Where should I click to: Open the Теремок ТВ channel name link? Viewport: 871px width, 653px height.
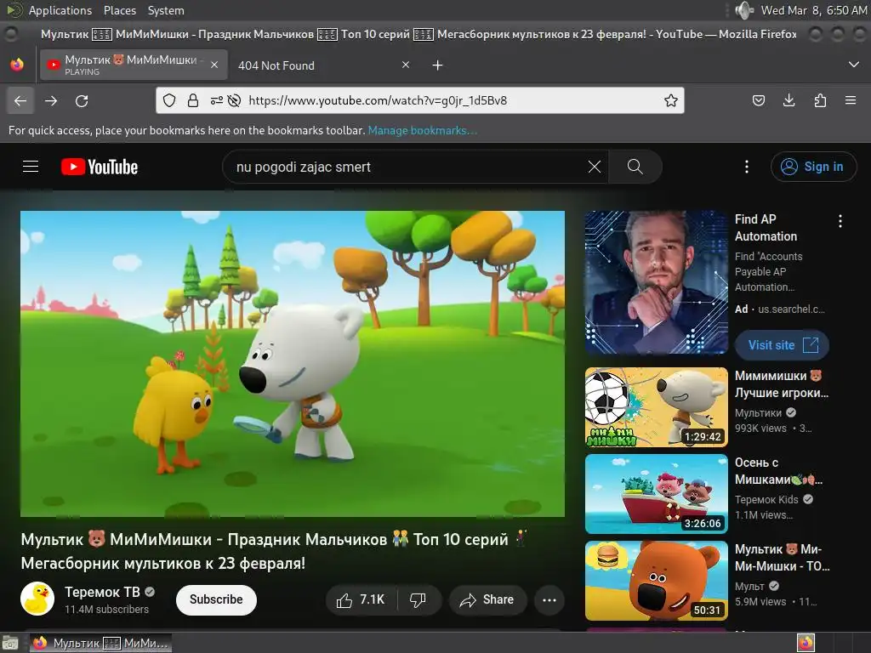102,592
